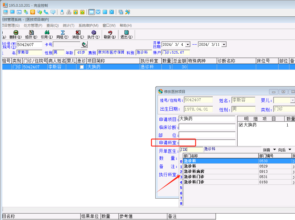Viewport: 295px width, 220px height.
Task: Click the gray Ctrl-Alt-Del keys icon
Action: tap(69, 12)
